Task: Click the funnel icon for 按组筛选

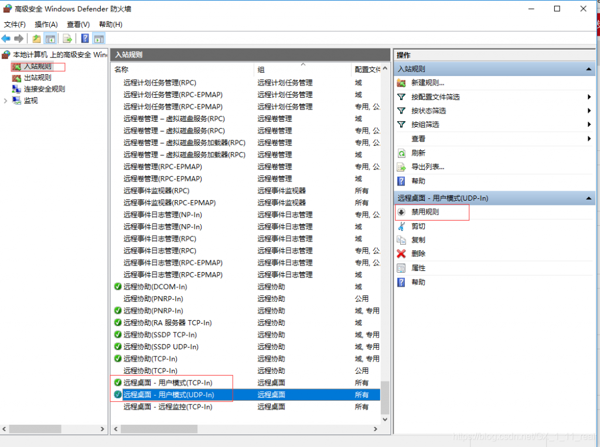Action: tap(401, 125)
